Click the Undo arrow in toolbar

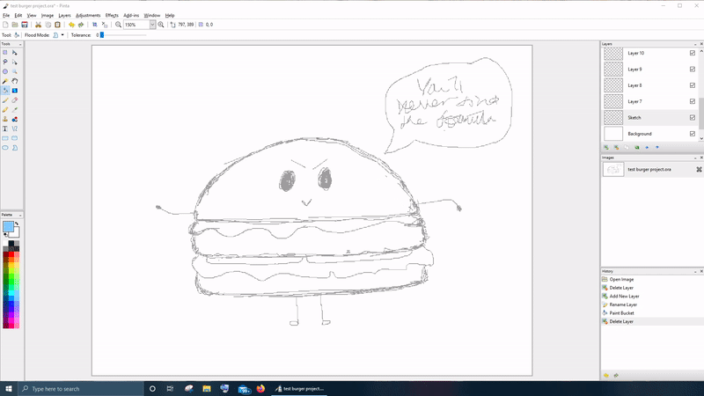tap(71, 26)
